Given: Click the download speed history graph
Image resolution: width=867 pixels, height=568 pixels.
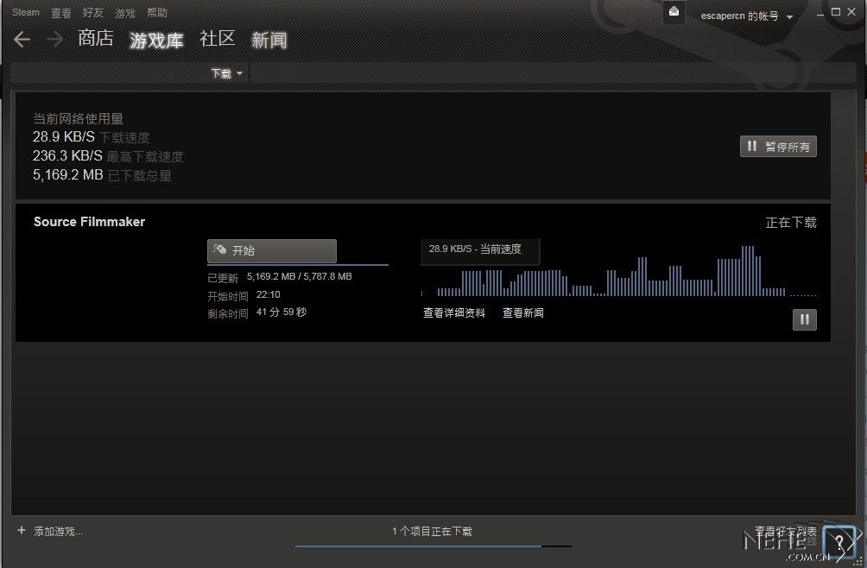Looking at the screenshot, I should (x=619, y=271).
